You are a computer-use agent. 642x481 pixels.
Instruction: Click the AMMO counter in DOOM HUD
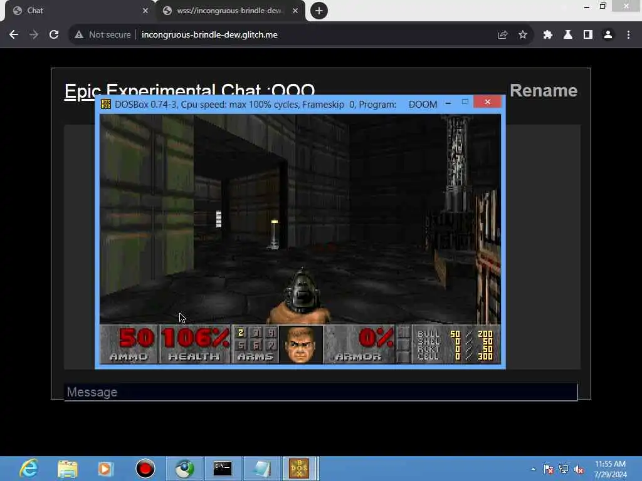[129, 344]
